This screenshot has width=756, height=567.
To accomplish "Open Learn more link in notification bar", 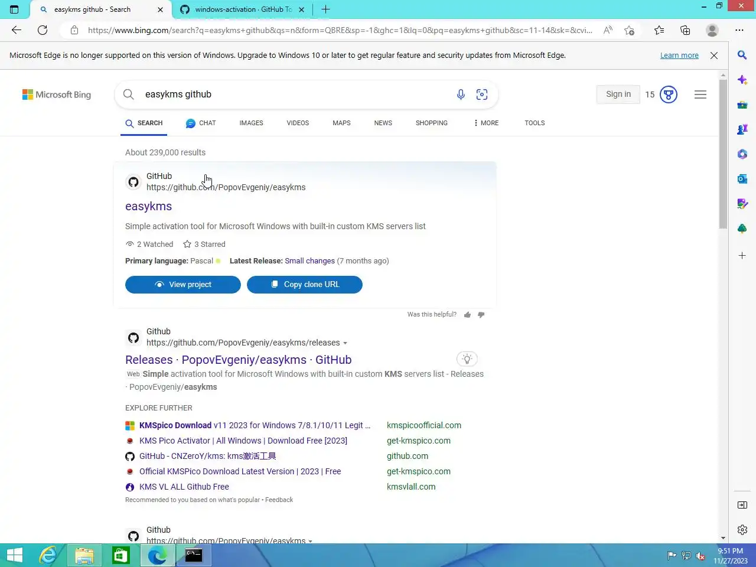I will click(679, 56).
